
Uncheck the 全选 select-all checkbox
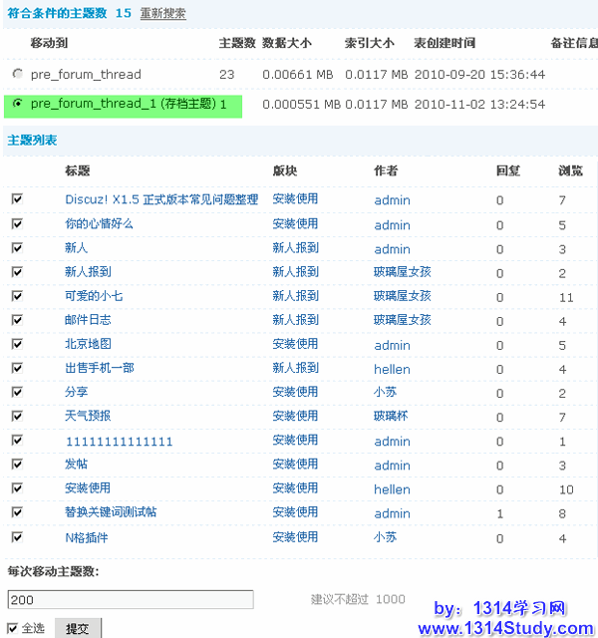[x=12, y=629]
